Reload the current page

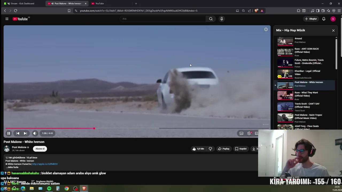(x=15, y=11)
